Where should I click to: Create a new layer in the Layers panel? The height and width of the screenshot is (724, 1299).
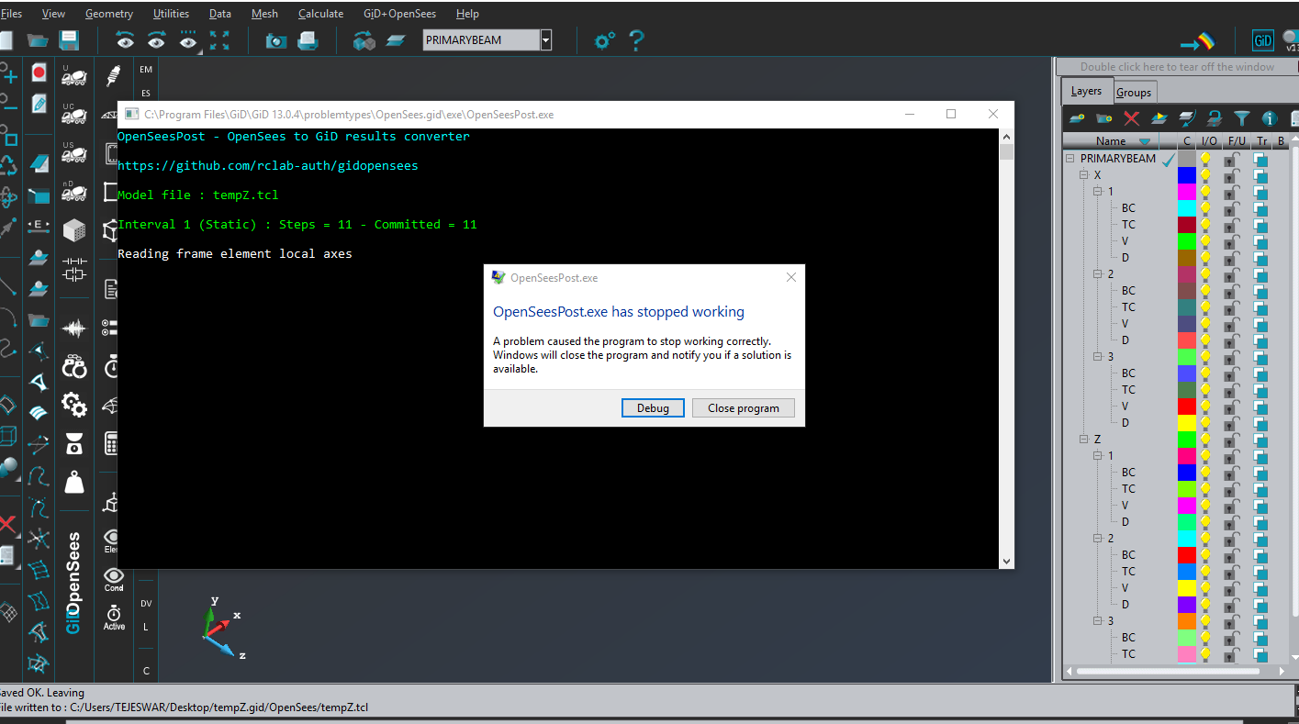(1077, 119)
